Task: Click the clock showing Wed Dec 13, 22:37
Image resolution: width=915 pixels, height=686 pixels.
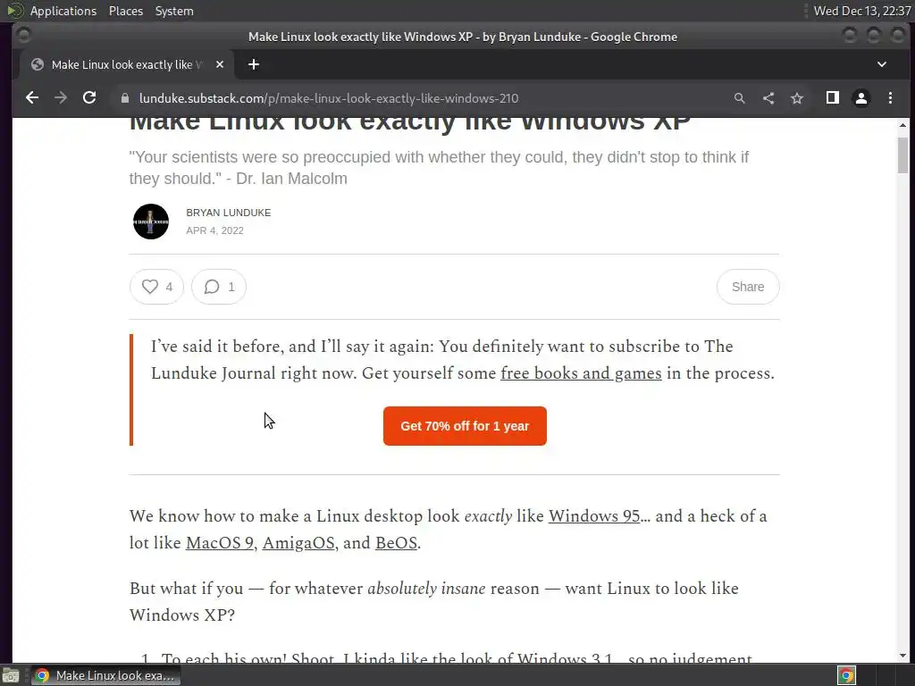Action: pos(862,11)
